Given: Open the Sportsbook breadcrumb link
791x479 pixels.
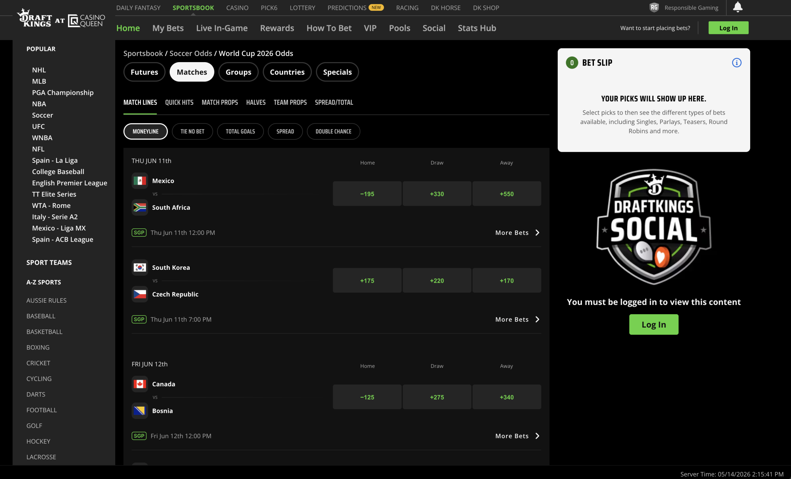Looking at the screenshot, I should click(143, 53).
